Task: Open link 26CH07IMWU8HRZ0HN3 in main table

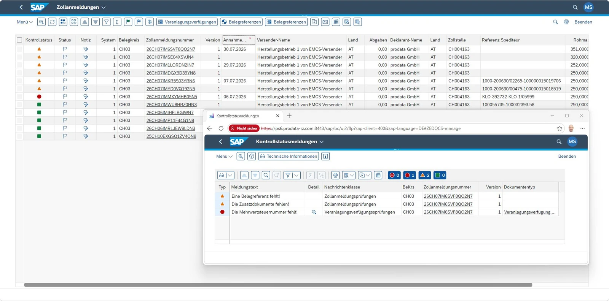Action: point(172,105)
